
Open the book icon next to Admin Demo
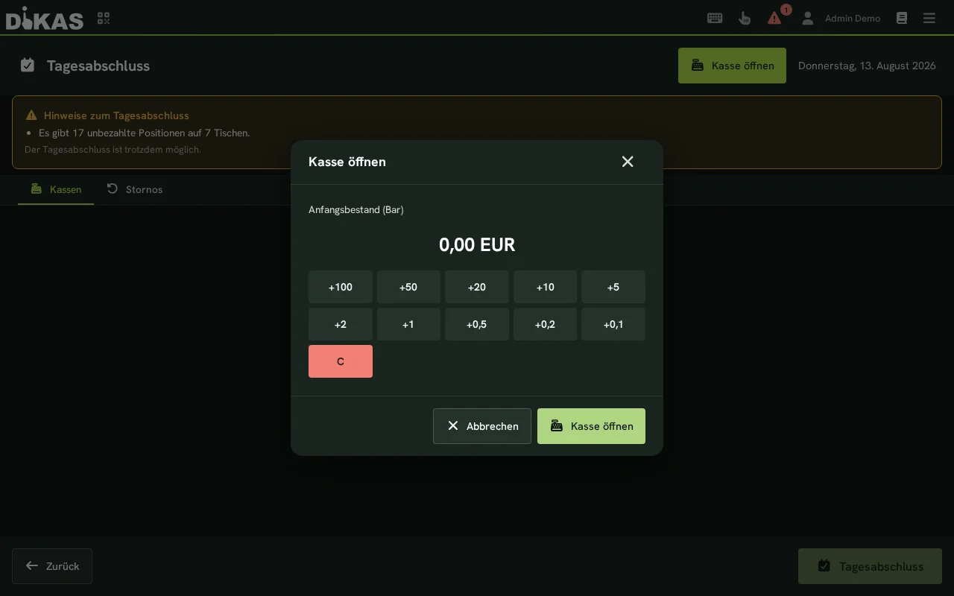click(x=902, y=18)
